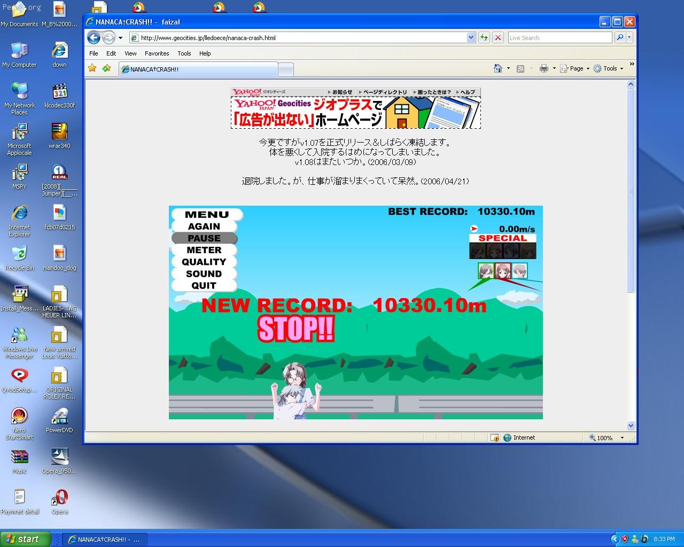
Task: Show more command bar items chevron
Action: (632, 65)
